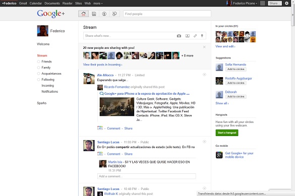
Task: Open 'Google+ para iPhone' article link
Action: point(147,93)
